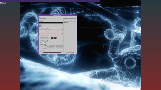161x90 pixels.
Task: Open the Crop mode dropdown
Action: [46, 42]
